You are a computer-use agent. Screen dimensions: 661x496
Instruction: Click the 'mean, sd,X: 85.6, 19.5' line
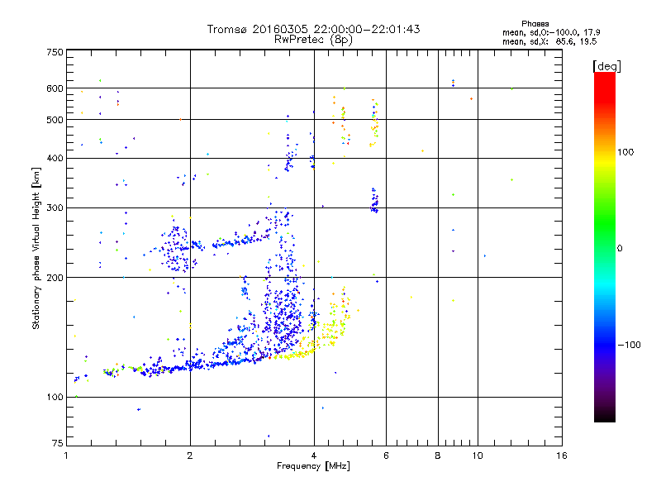[549, 41]
